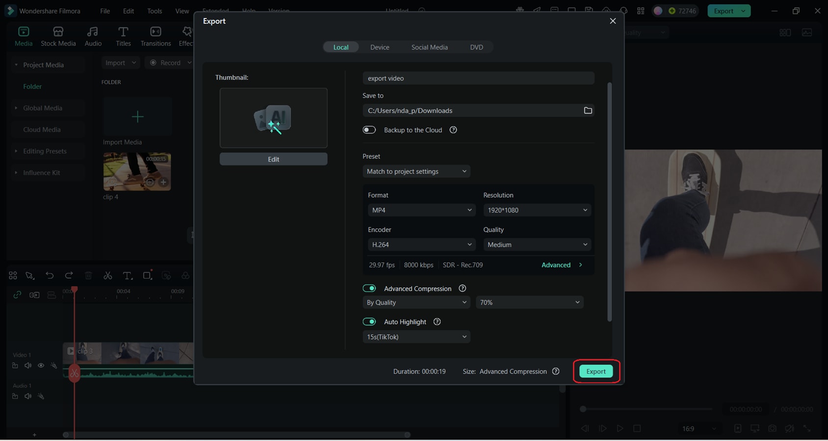The height and width of the screenshot is (441, 828).
Task: Click help icon next to Auto Highlight
Action: point(437,321)
